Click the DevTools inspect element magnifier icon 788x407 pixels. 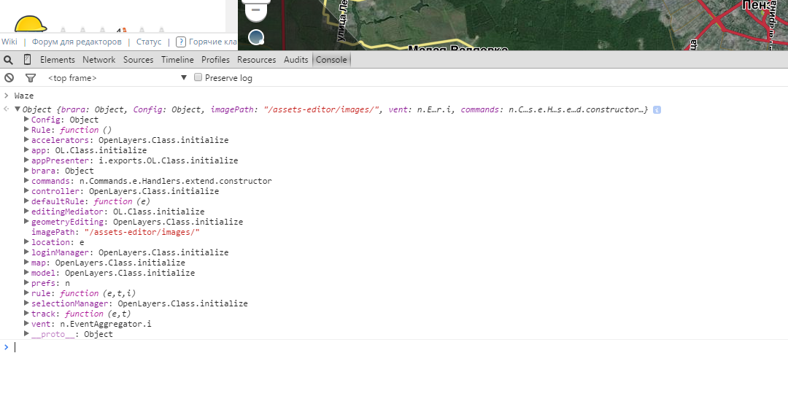point(8,60)
